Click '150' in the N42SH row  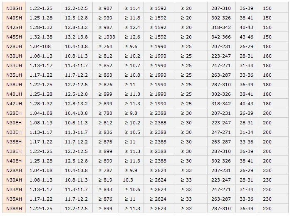(274, 27)
